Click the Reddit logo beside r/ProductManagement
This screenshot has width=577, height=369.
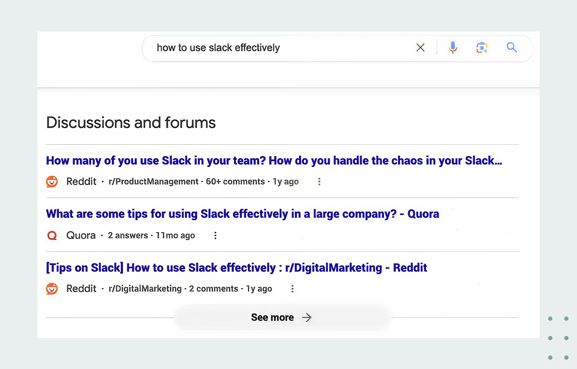point(52,182)
